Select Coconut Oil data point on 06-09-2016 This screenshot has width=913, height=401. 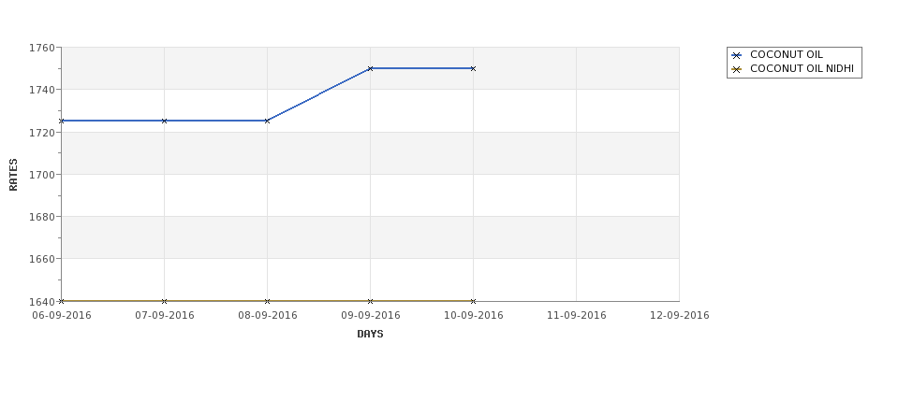(61, 121)
